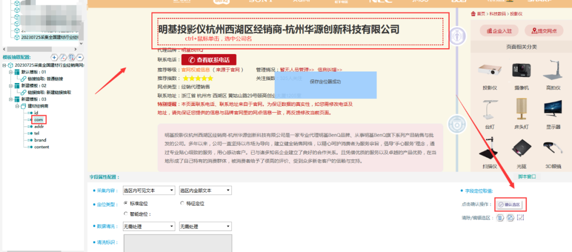
Task: Select 链接抽取: 新建链接抽取 tree item
Action: 49,93
